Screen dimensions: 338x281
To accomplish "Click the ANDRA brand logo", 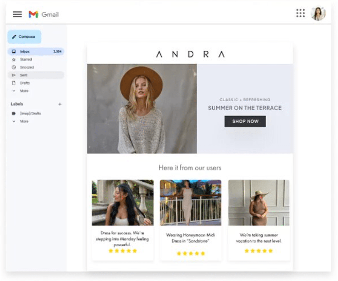I will 190,54.
